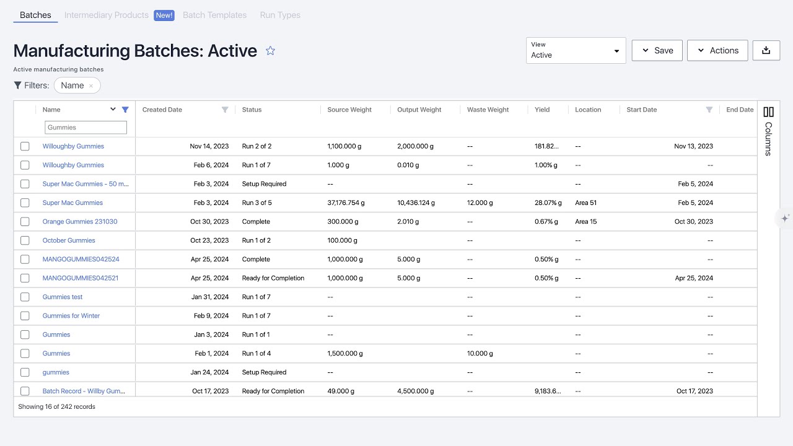Toggle the Name column sort arrow
This screenshot has height=446, width=793.
(113, 110)
